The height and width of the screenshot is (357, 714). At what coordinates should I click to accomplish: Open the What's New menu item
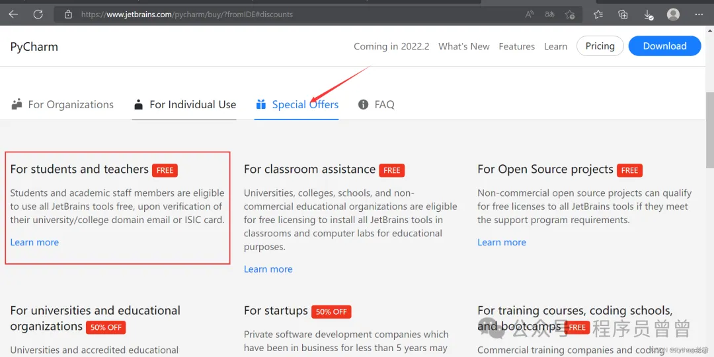point(464,46)
